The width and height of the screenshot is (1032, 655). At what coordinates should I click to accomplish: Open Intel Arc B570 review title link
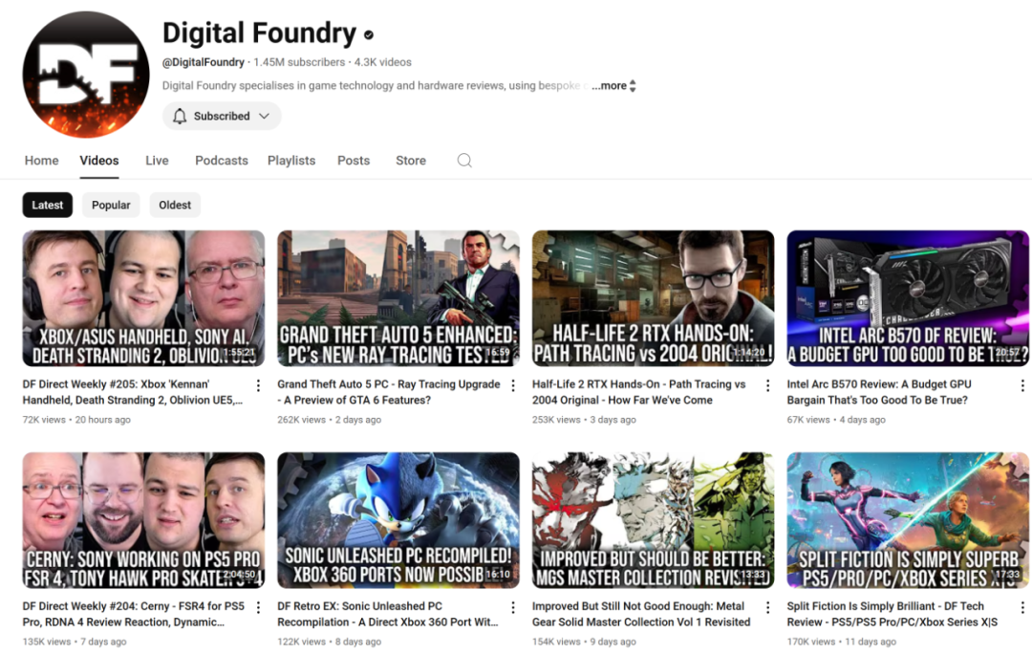pyautogui.click(x=879, y=392)
